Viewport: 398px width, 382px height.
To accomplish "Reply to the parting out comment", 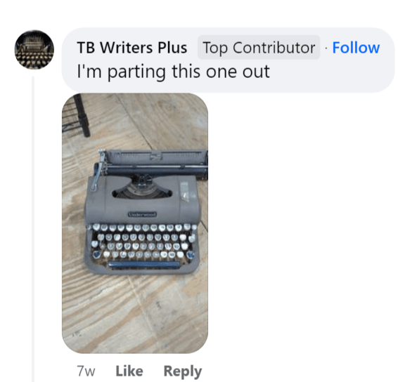I will (x=183, y=371).
